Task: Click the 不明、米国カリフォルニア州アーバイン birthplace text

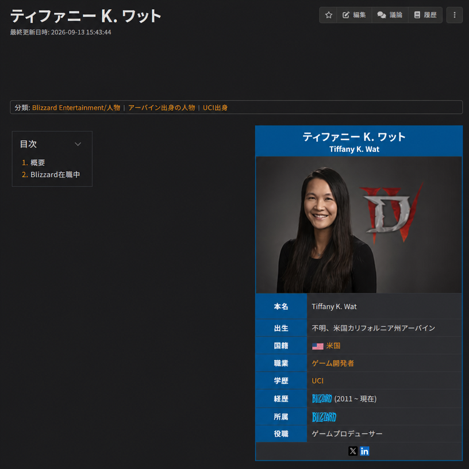Action: click(x=373, y=328)
